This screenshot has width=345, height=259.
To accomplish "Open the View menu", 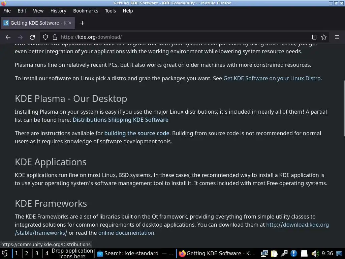I will click(x=38, y=11).
